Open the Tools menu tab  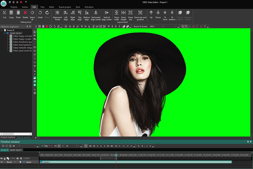click(x=78, y=7)
